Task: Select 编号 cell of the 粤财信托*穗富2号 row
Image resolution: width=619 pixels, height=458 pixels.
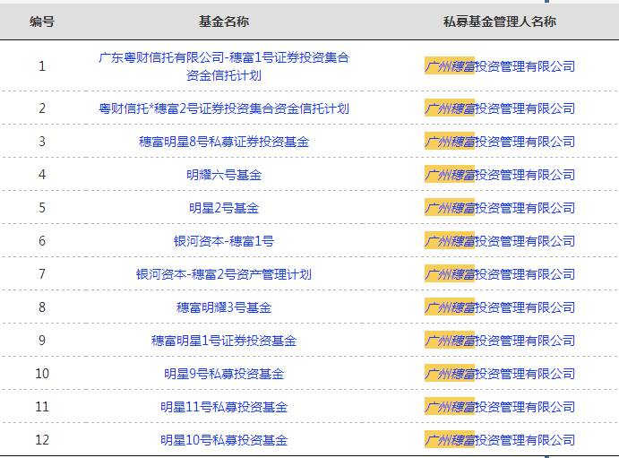Action: [42, 108]
